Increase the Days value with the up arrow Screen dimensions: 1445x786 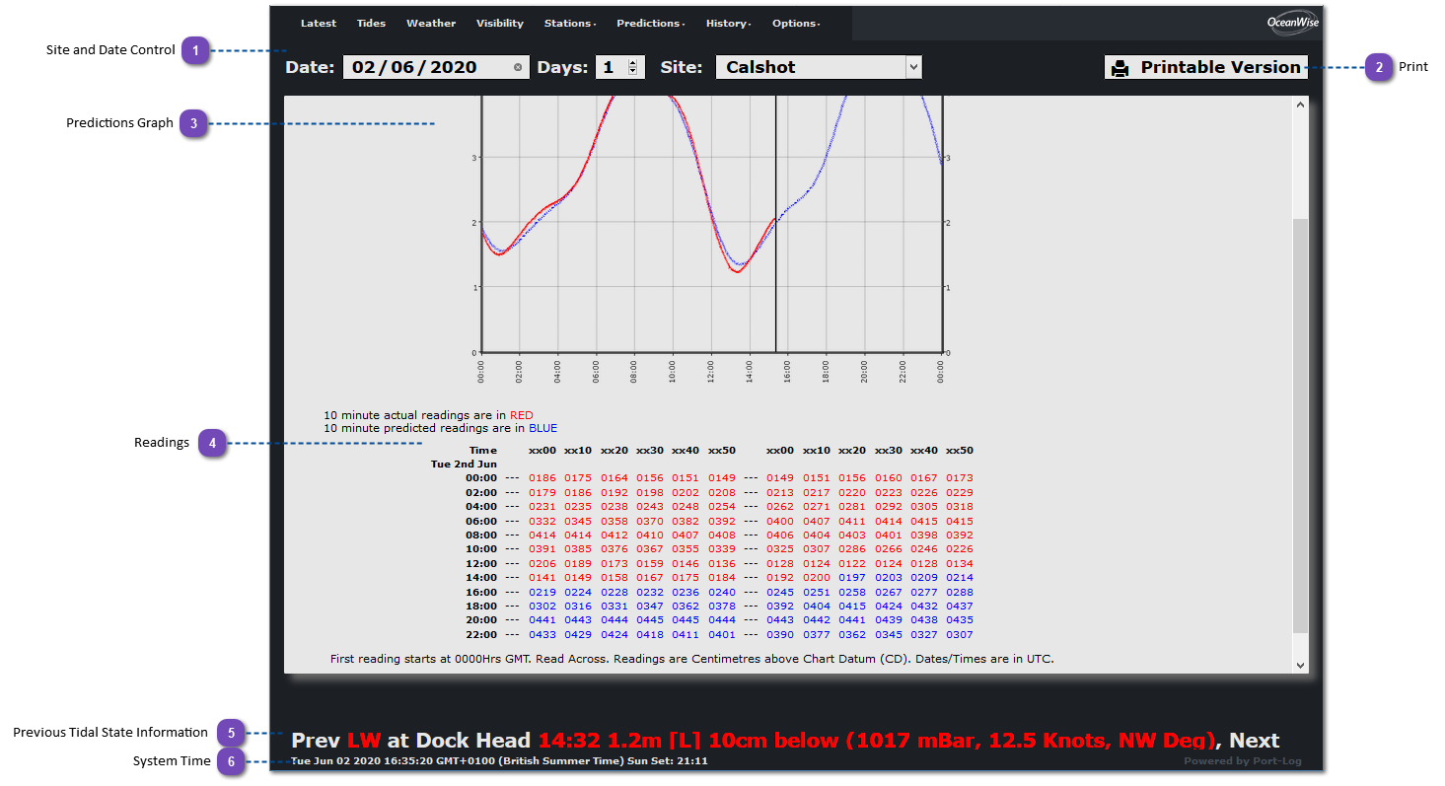click(x=632, y=62)
